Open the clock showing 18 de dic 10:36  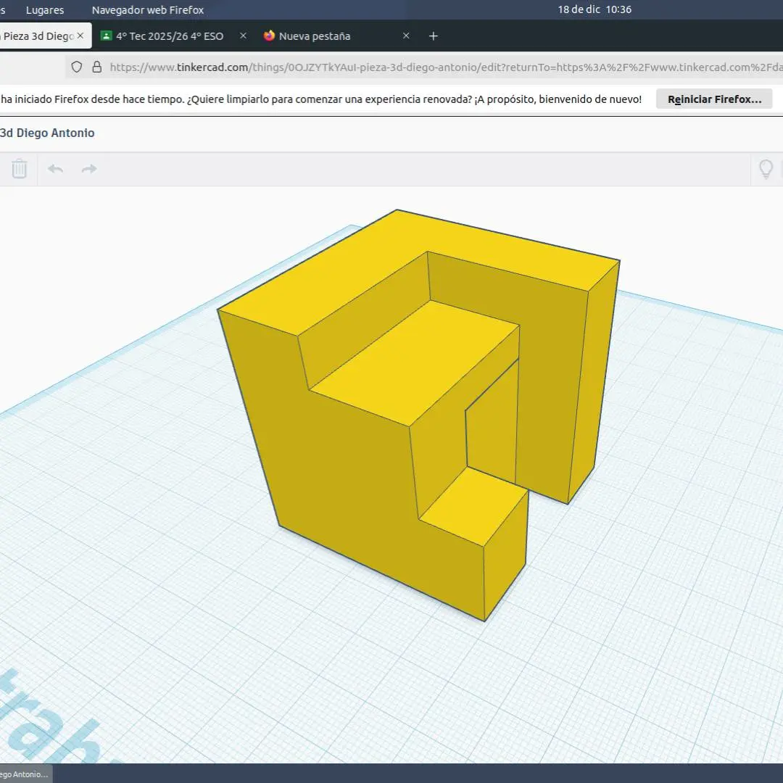point(594,9)
